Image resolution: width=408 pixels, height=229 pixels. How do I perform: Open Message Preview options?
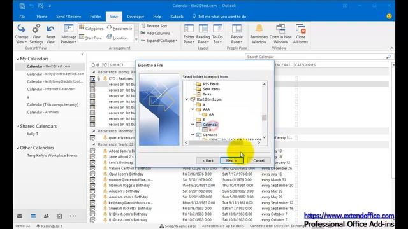coord(68,34)
